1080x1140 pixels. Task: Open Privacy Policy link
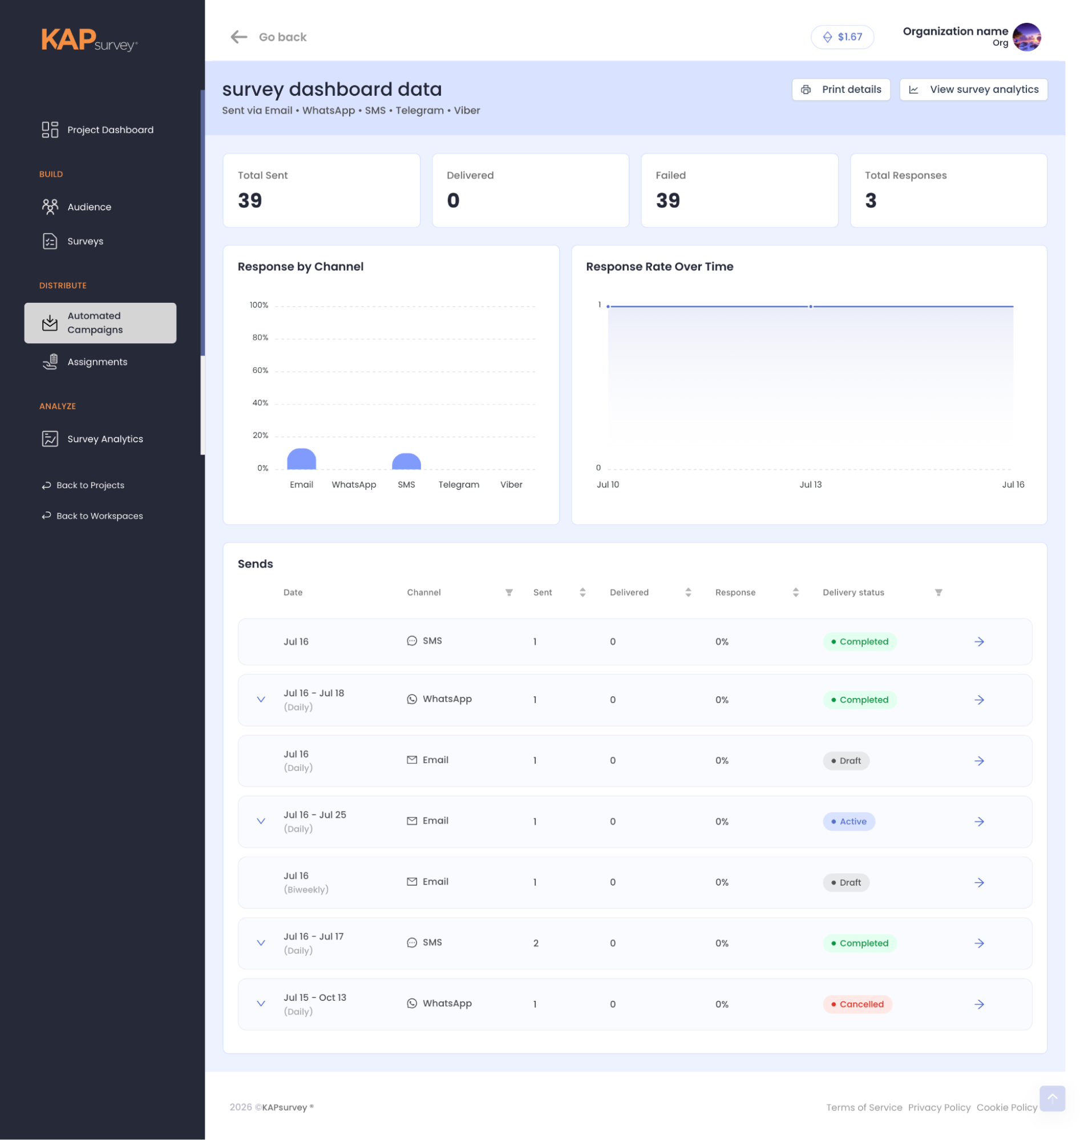[x=939, y=1107]
